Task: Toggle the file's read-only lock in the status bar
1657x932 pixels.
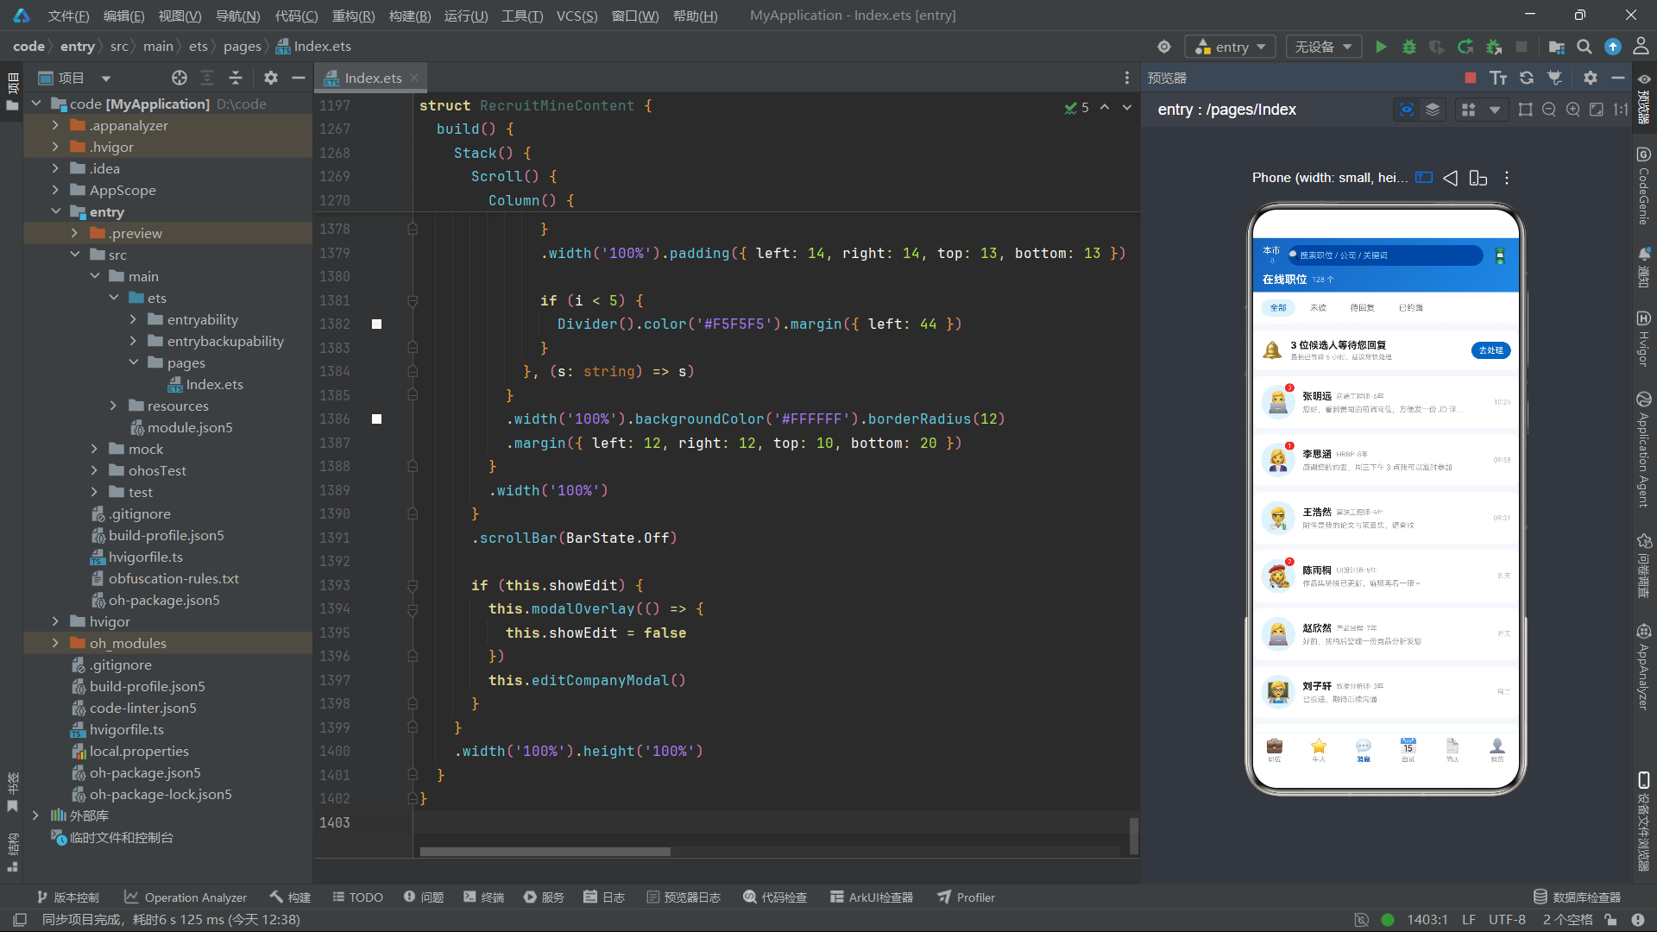Action: (x=1610, y=920)
